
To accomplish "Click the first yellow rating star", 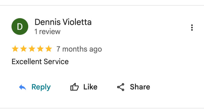I will pos(15,49).
